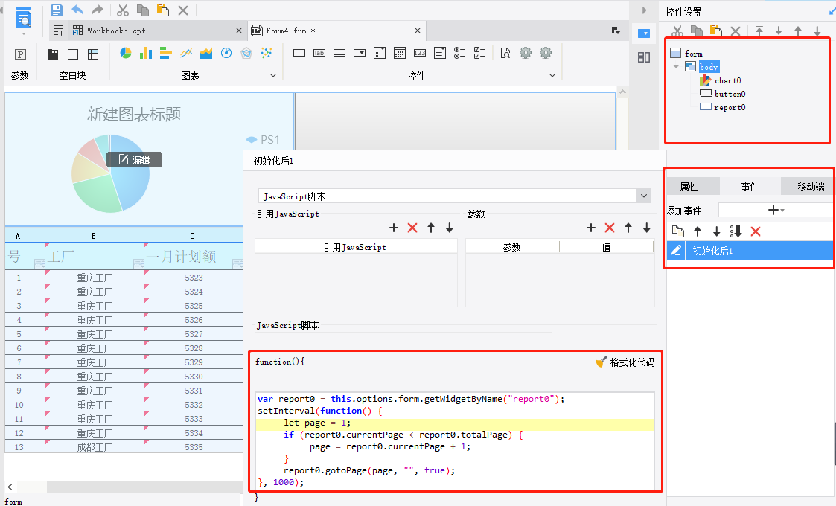836x506 pixels.
Task: Select the bar chart icon in chart toolbar
Action: [x=146, y=53]
